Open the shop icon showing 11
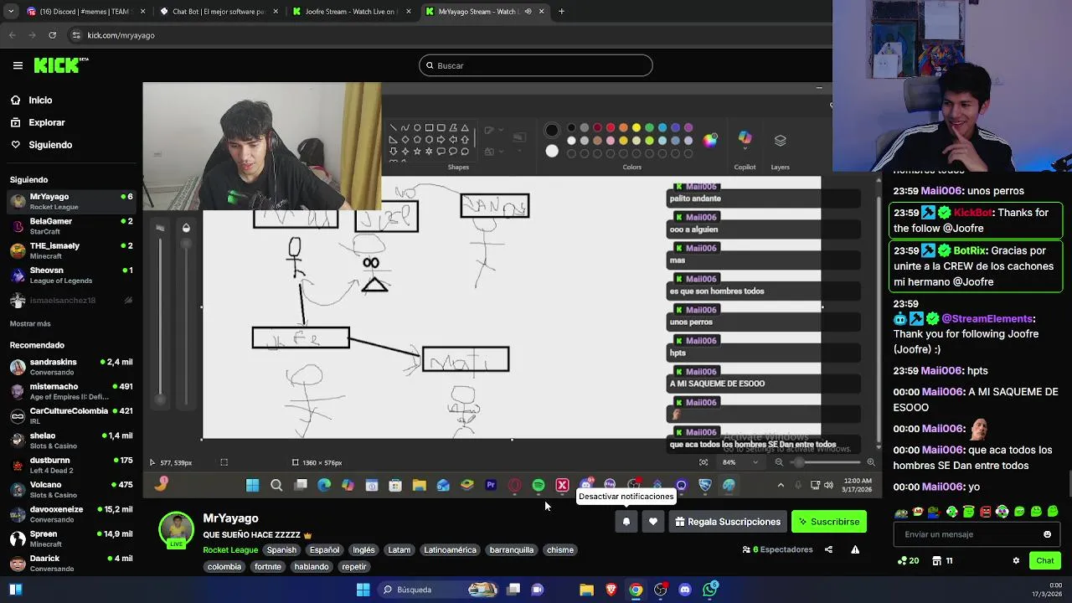The width and height of the screenshot is (1072, 603). (942, 560)
